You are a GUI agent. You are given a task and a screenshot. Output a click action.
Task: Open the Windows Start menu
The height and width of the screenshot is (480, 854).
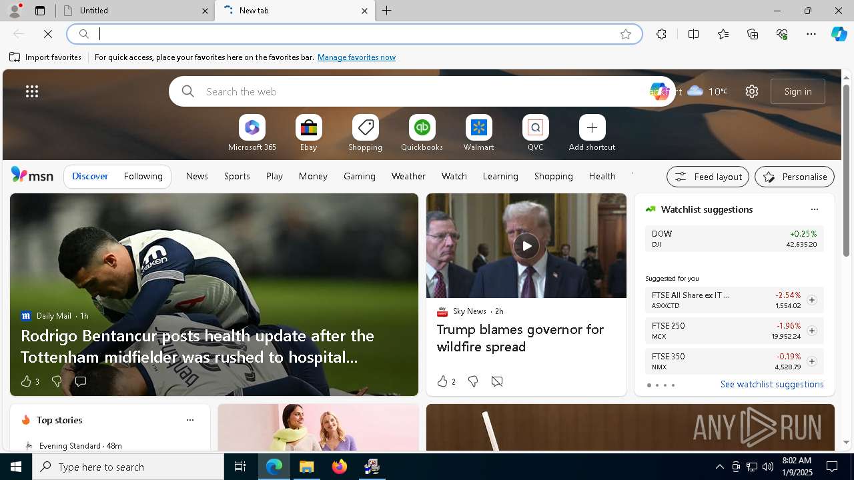coord(16,467)
